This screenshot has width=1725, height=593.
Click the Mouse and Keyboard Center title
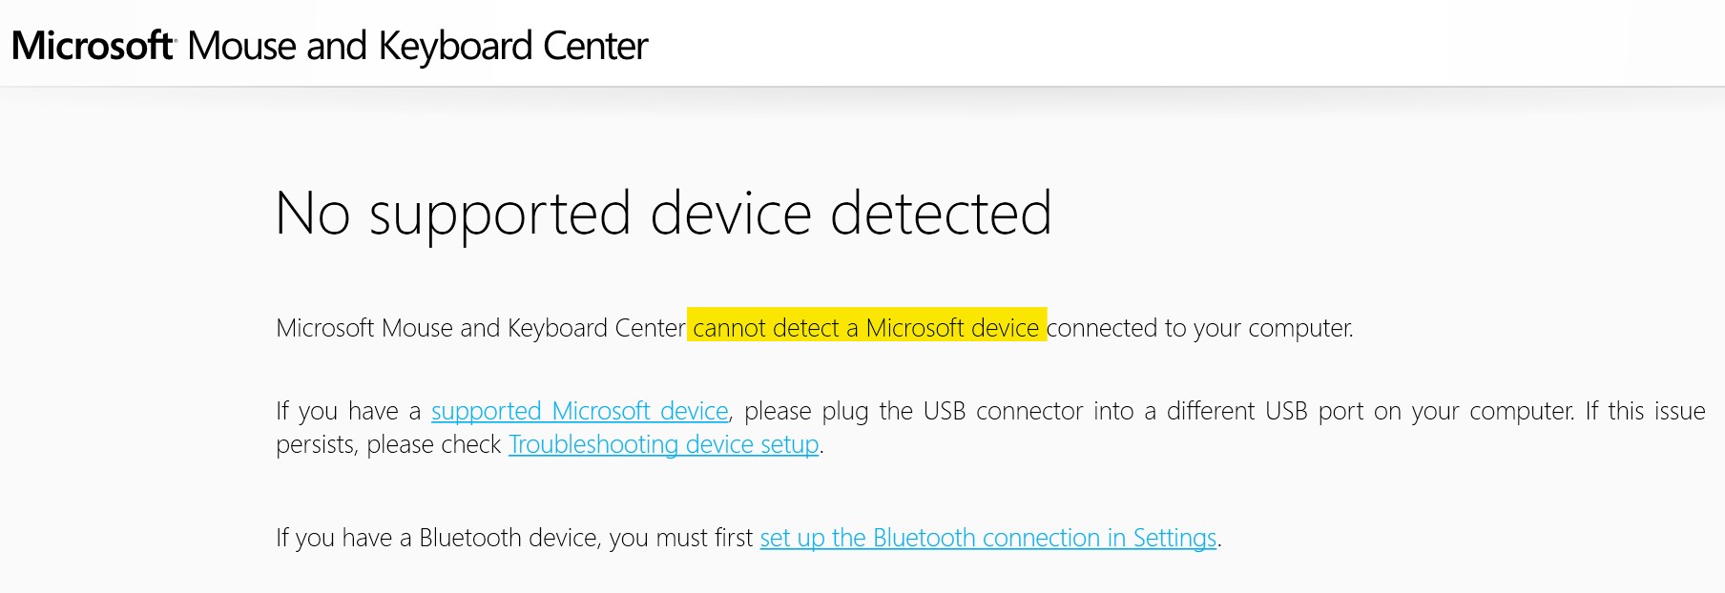418,46
